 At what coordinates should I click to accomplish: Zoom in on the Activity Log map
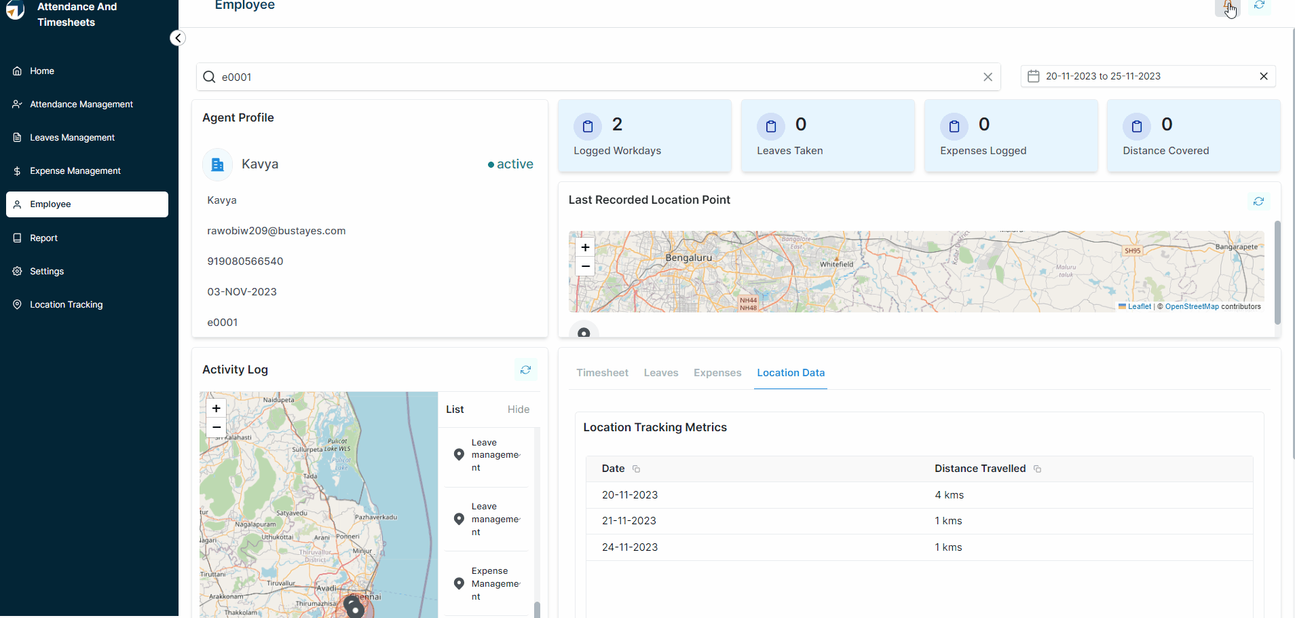pos(217,408)
